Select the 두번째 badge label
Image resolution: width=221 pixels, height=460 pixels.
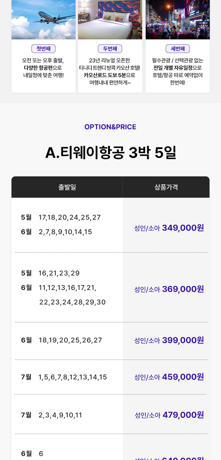(110, 49)
